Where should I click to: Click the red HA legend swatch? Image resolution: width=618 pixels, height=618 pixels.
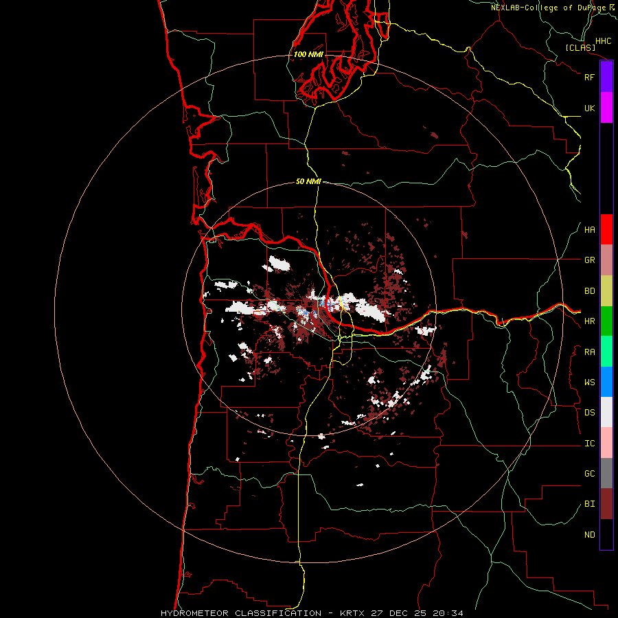(606, 229)
